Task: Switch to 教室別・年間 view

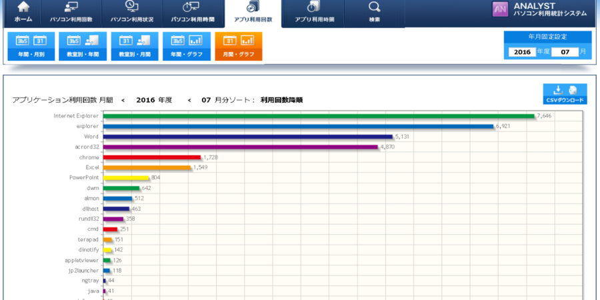Action: click(x=83, y=45)
